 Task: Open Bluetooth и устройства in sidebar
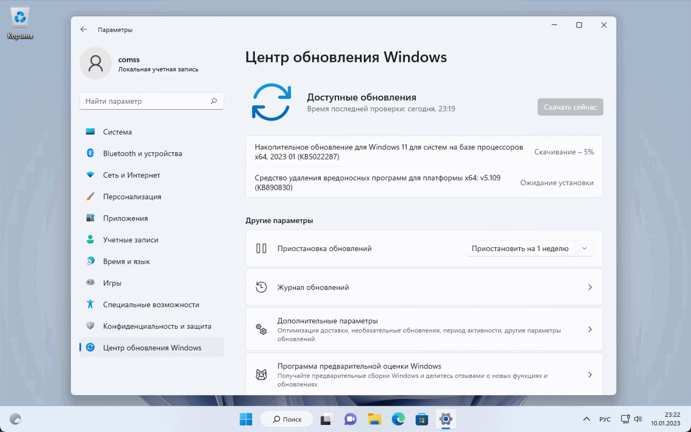(152, 153)
